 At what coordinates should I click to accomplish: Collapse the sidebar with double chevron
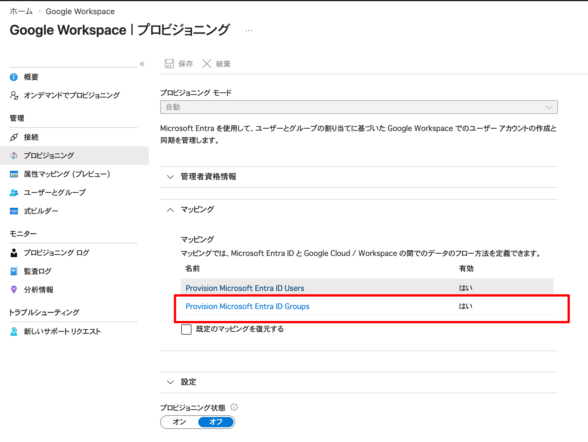[142, 64]
